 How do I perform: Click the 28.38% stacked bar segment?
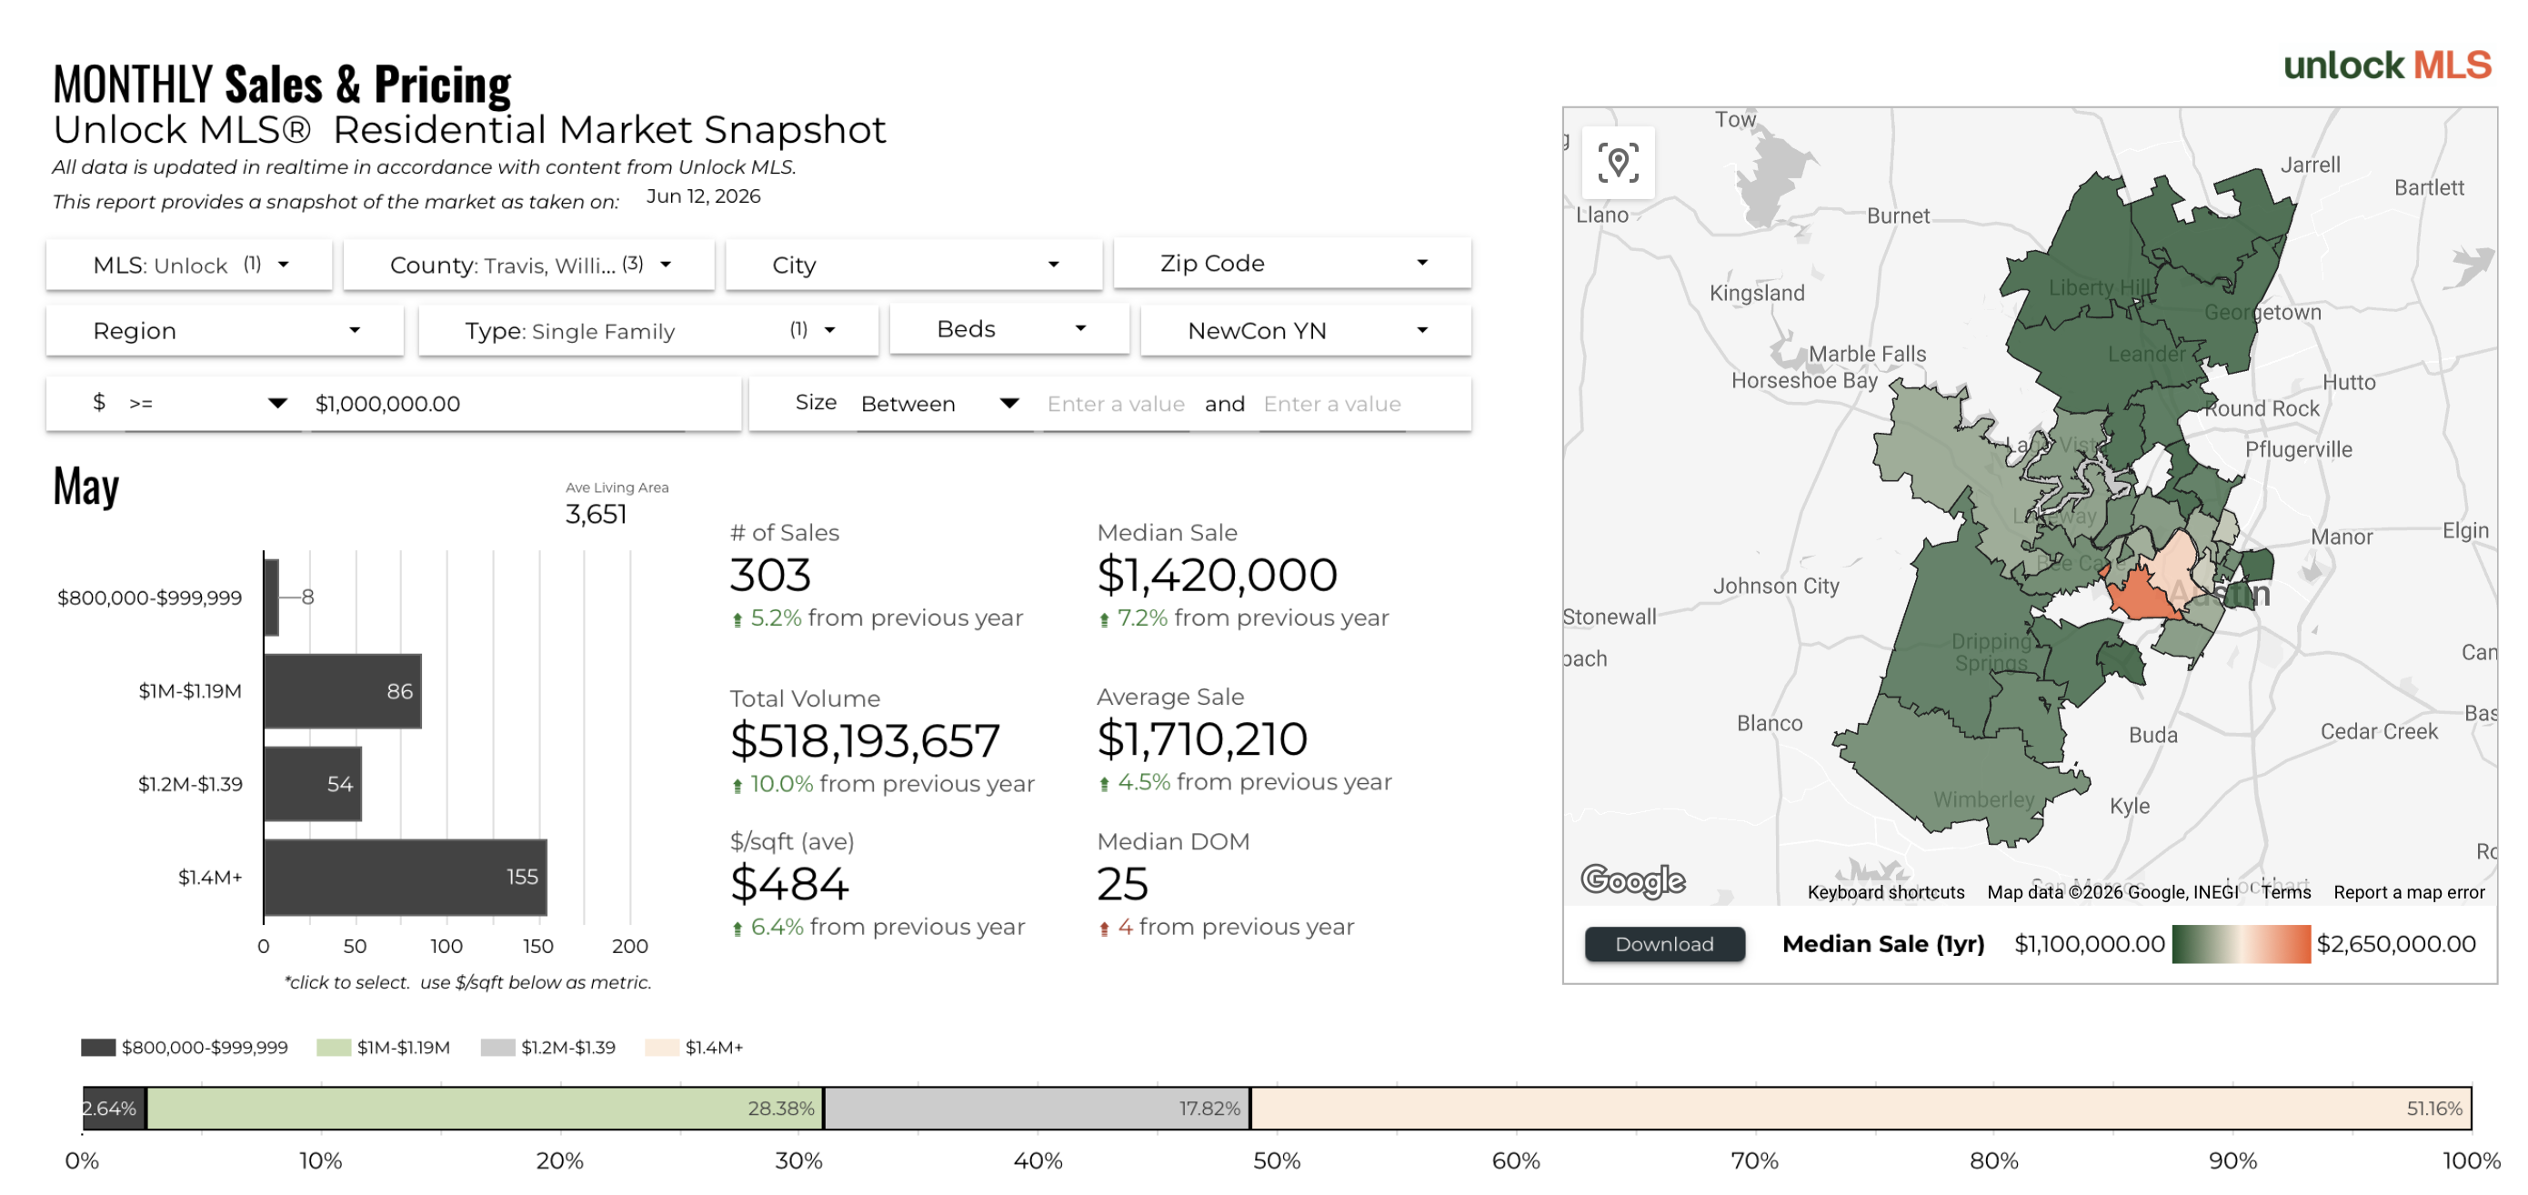(x=485, y=1108)
